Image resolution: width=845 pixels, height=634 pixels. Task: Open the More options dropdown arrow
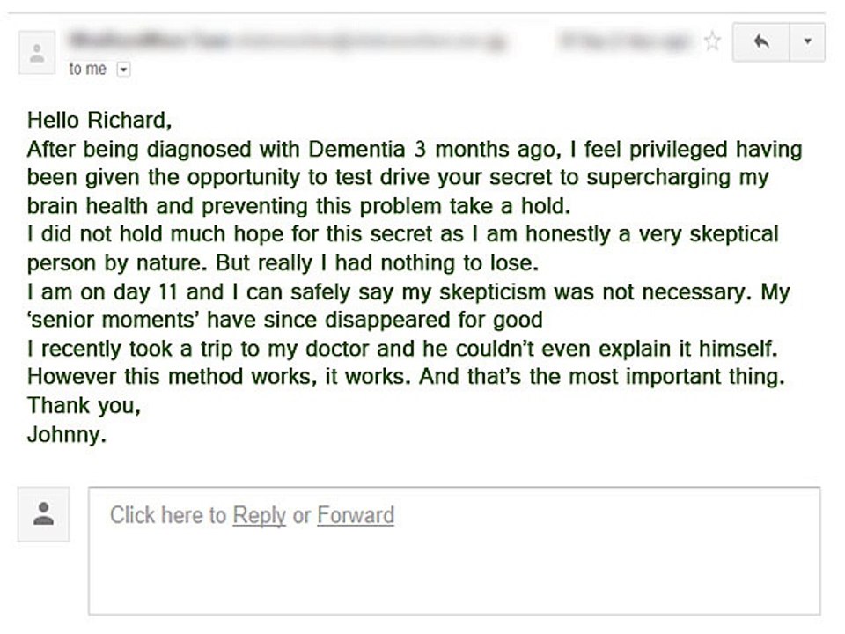(808, 41)
